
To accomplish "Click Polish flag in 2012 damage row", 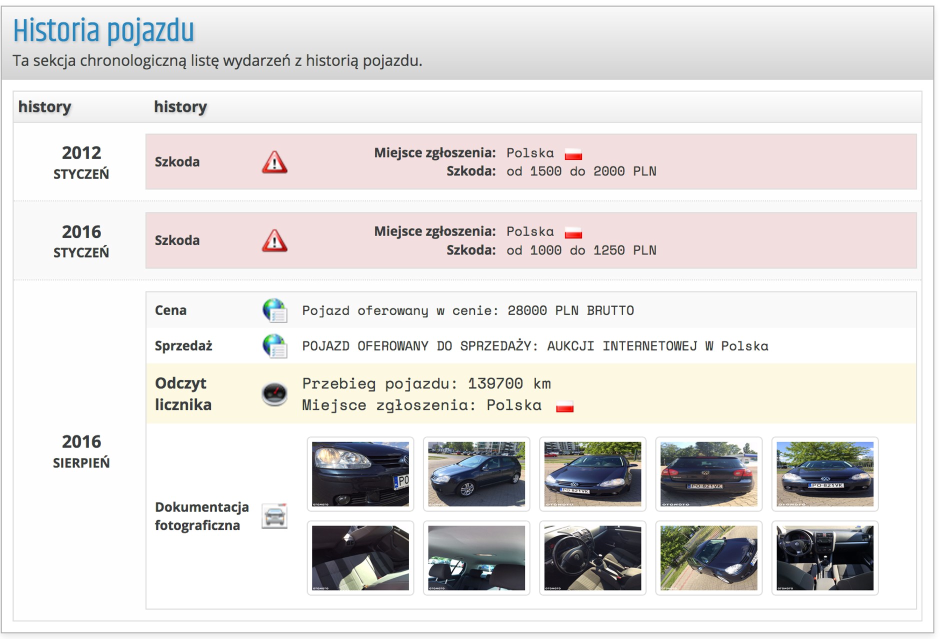I will click(573, 153).
